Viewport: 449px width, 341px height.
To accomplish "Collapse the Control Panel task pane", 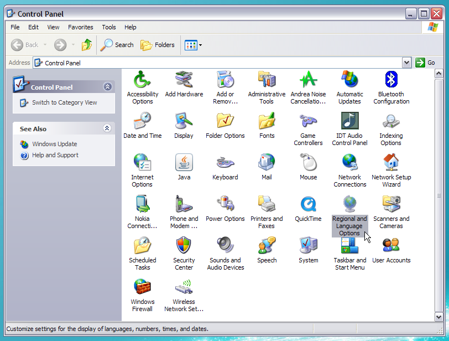I will tap(107, 86).
